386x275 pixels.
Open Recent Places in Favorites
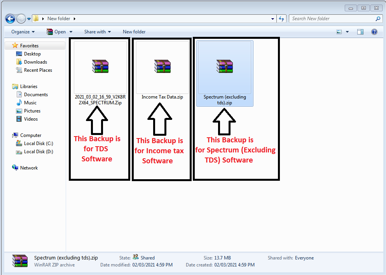(38, 70)
